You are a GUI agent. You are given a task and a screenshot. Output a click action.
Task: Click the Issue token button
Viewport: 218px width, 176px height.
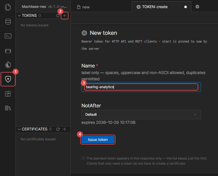click(98, 140)
